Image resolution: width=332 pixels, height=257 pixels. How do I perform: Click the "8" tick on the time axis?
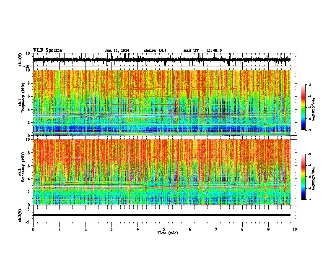(x=242, y=229)
